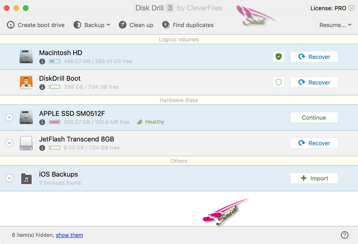Recover data from JetFlash Transcend 8GB

[314, 143]
